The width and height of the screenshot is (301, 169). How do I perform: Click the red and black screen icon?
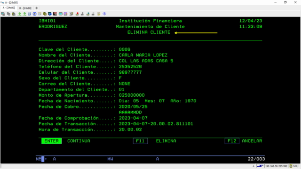point(55,14)
